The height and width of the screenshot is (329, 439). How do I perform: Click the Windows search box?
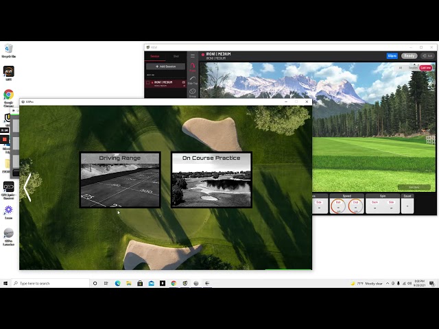pos(51,283)
